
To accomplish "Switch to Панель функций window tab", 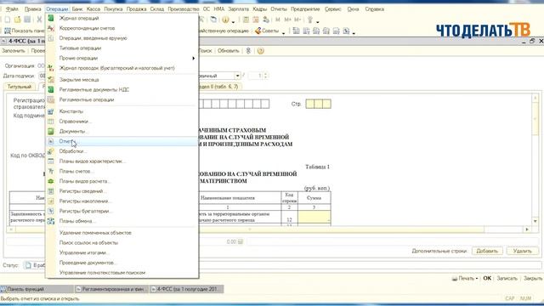I will click(x=37, y=289).
